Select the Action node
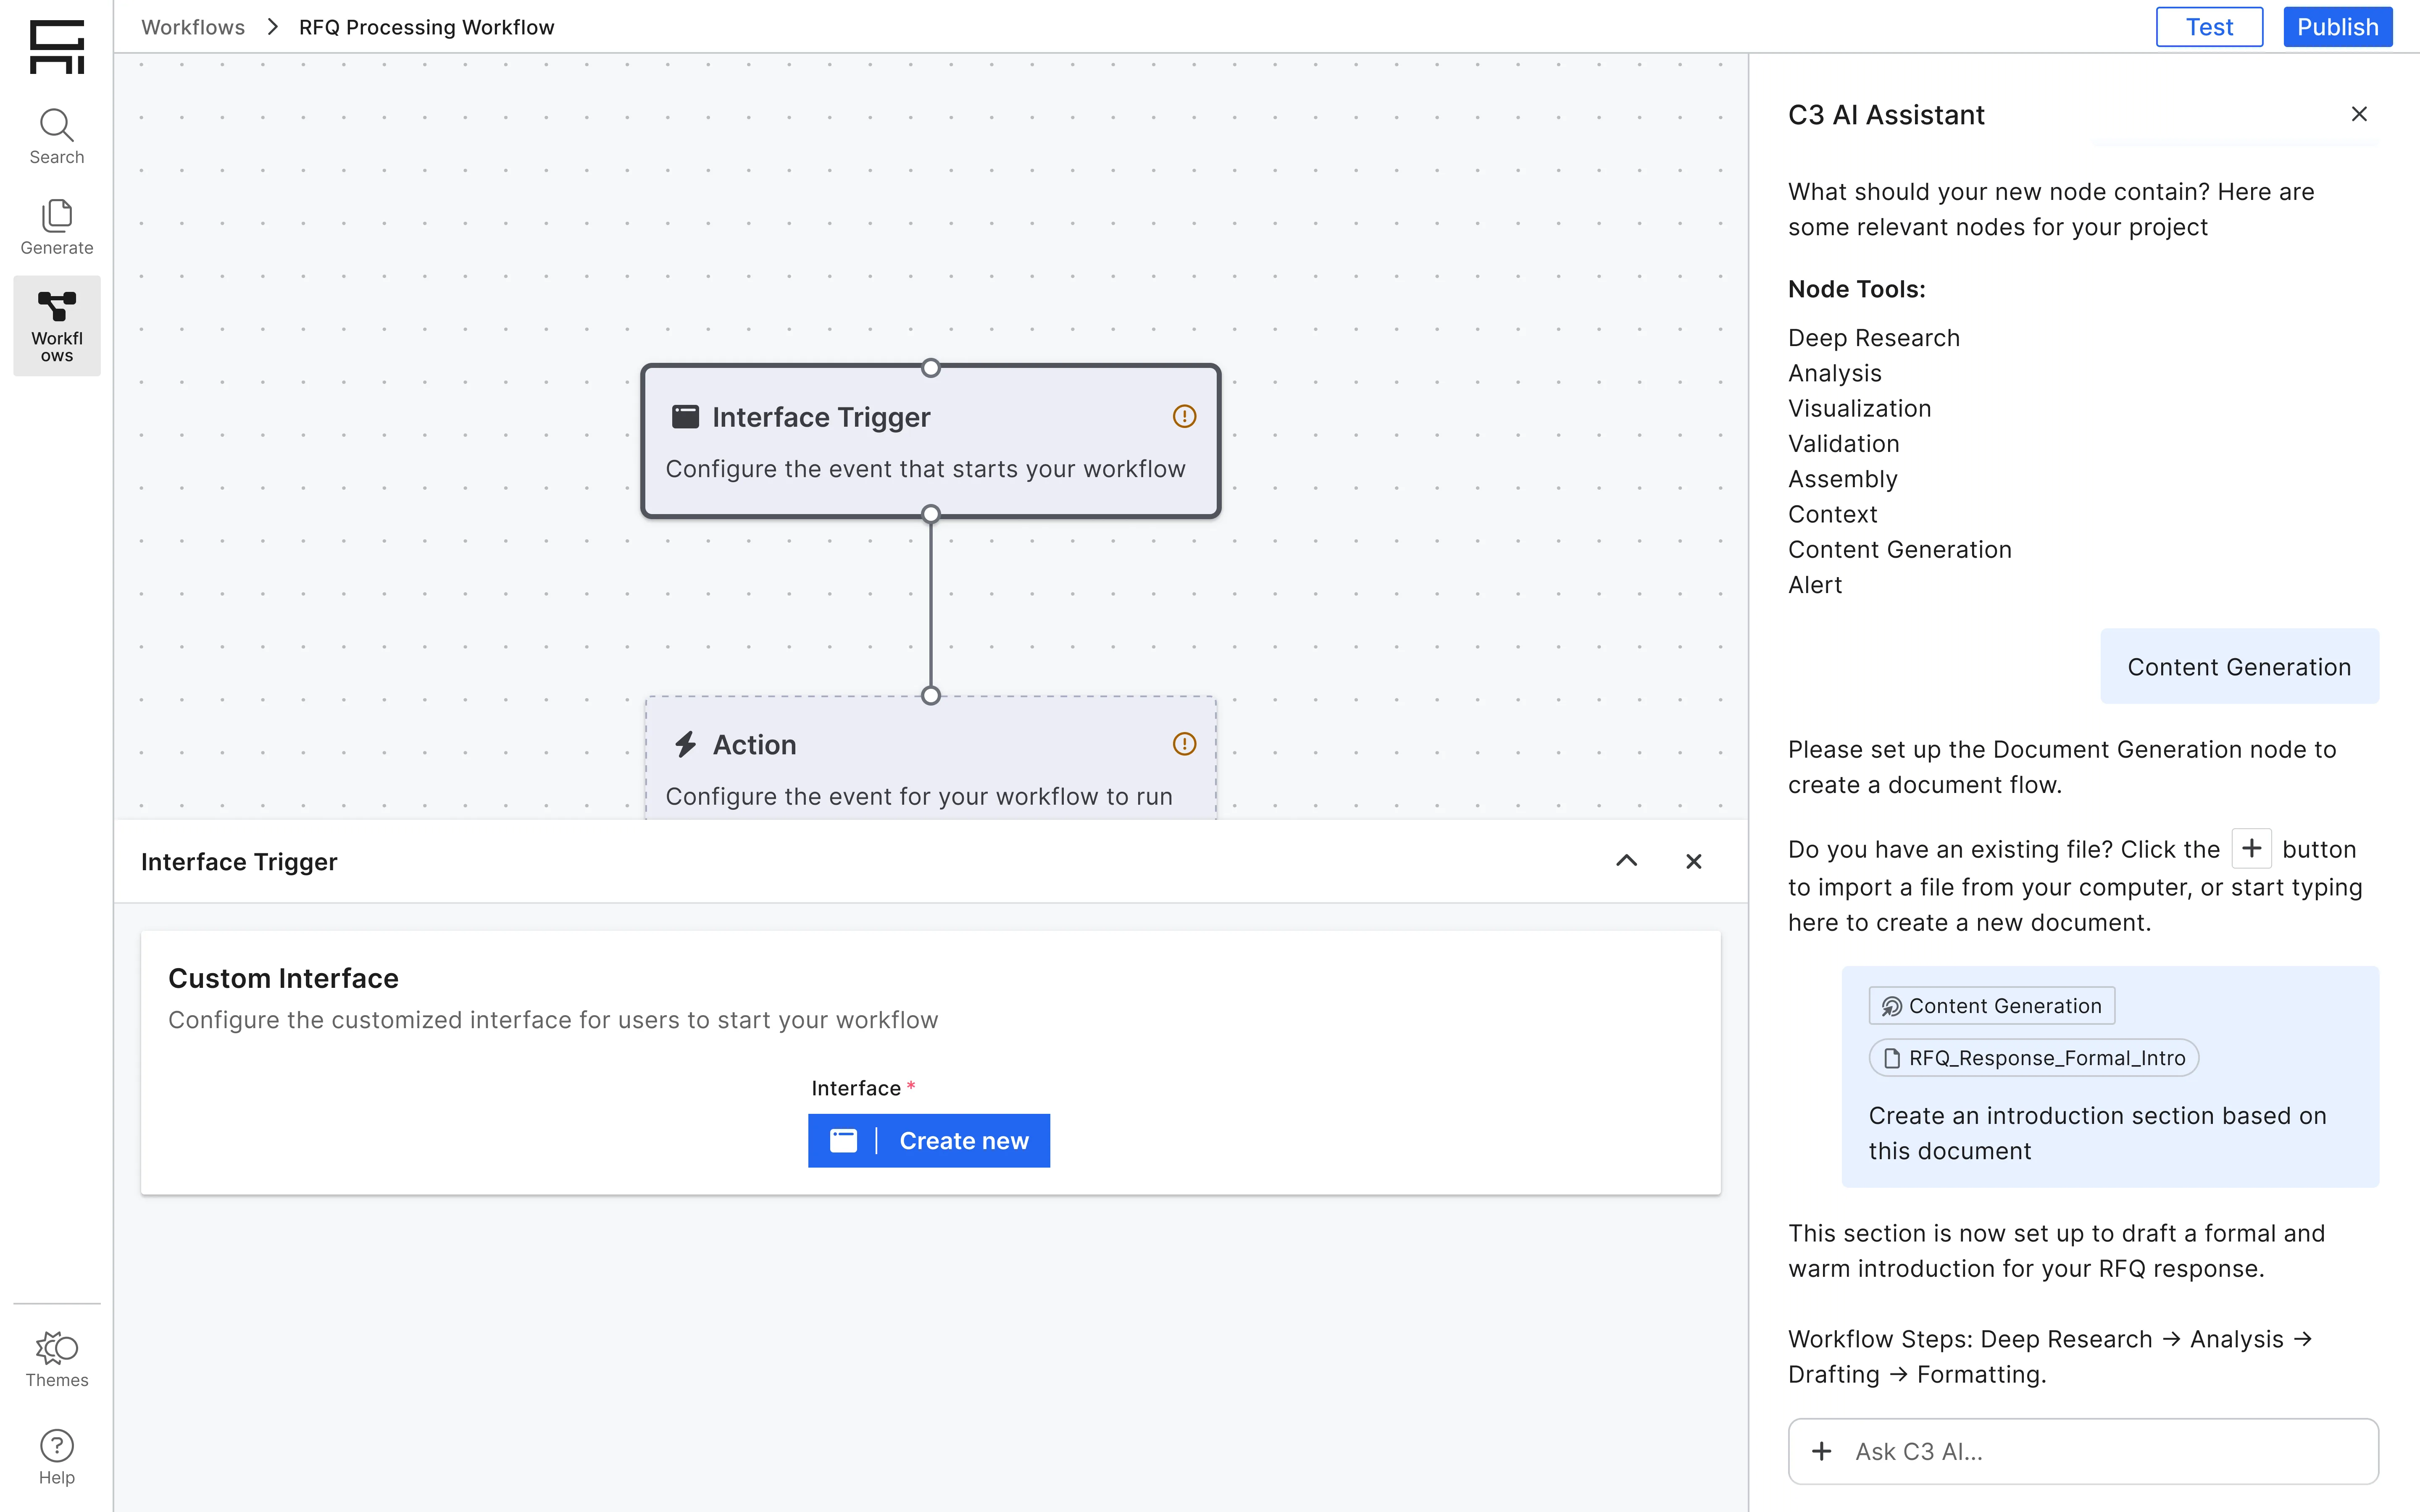This screenshot has width=2420, height=1512. [x=930, y=758]
